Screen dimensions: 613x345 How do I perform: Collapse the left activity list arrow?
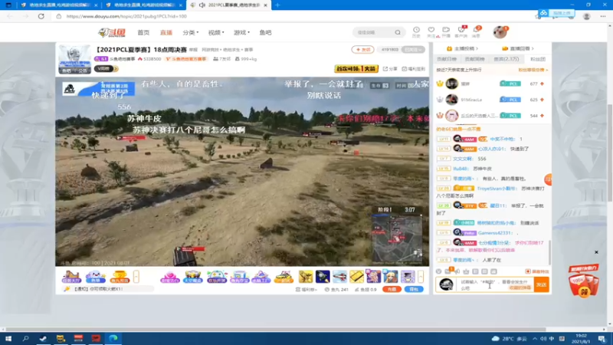(x=136, y=277)
